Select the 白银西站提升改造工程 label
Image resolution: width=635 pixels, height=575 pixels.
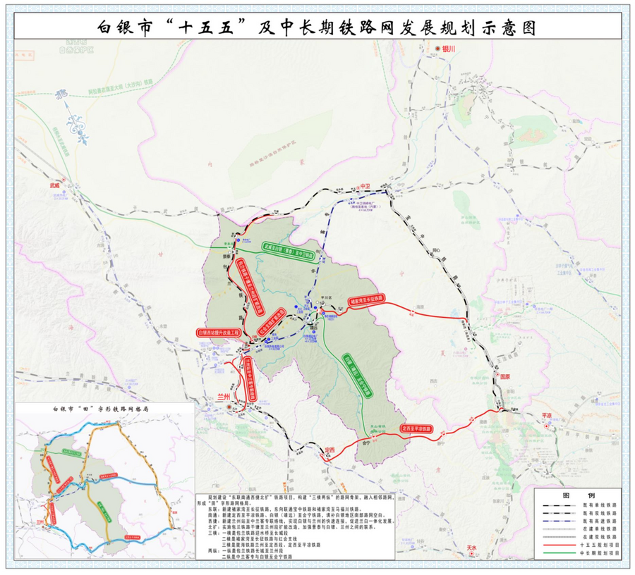point(219,330)
